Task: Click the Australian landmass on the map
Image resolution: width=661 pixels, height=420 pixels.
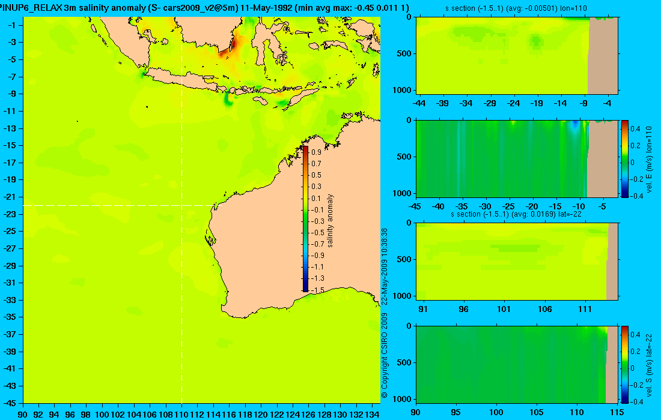Action: (x=295, y=236)
